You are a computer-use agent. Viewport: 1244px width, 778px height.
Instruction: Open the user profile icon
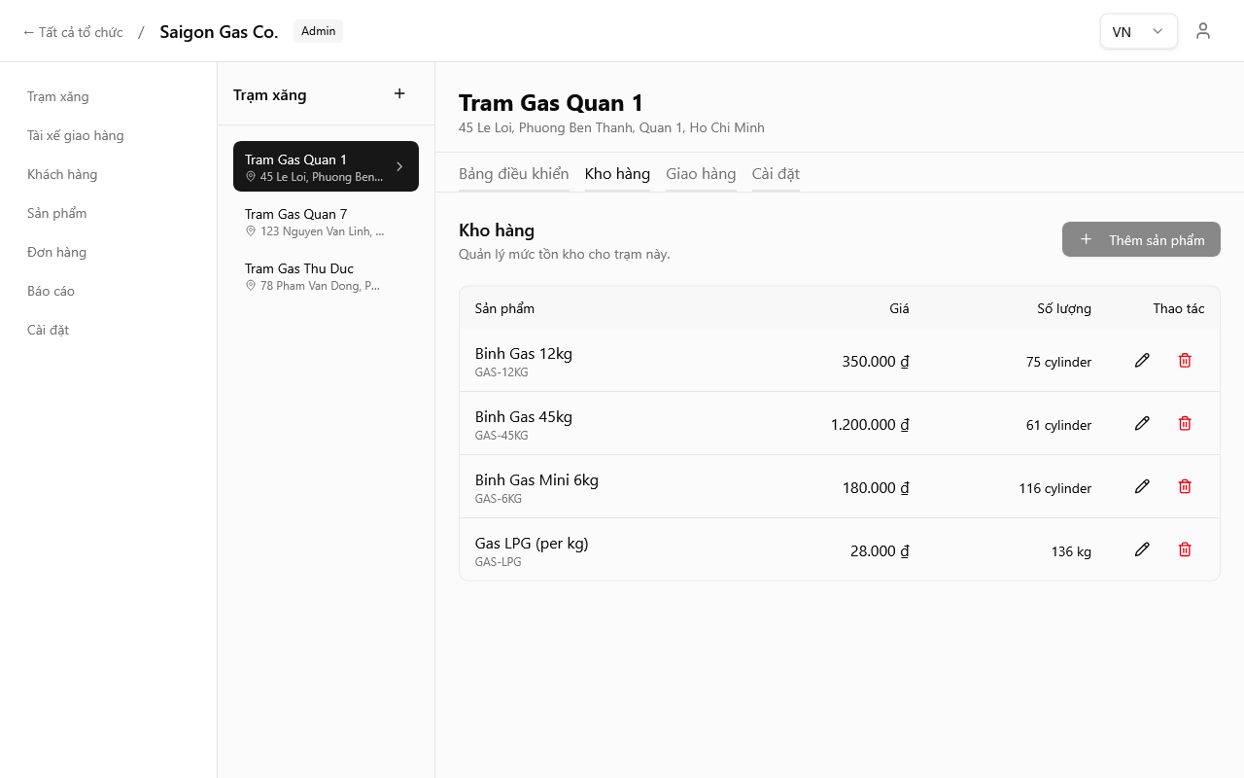[x=1203, y=31]
